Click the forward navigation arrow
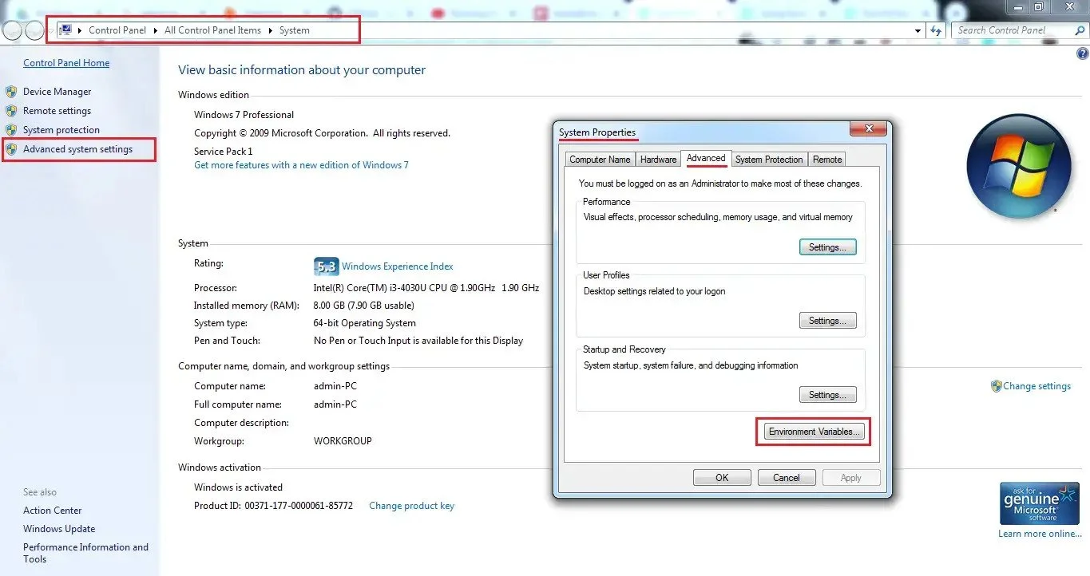This screenshot has height=576, width=1090. tap(34, 30)
